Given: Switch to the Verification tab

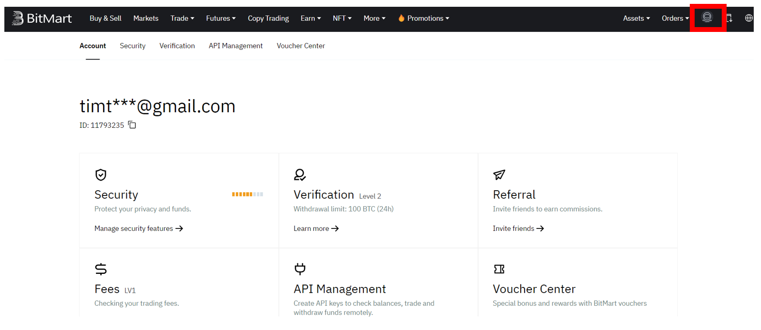Looking at the screenshot, I should [177, 46].
